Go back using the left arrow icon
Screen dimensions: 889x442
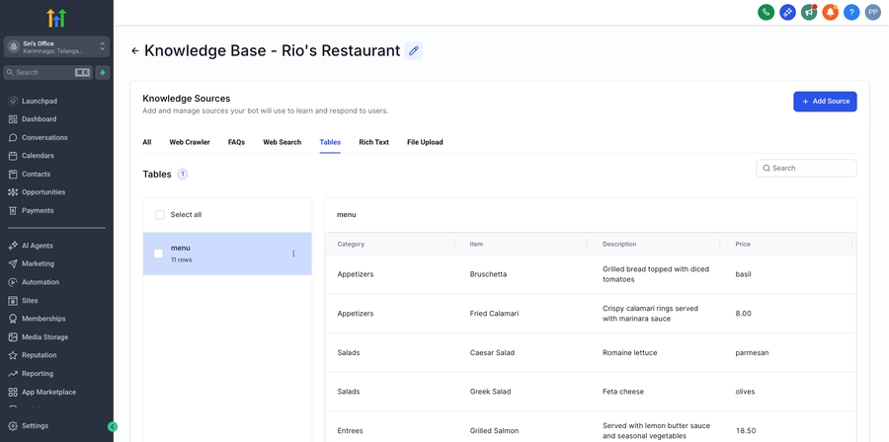pyautogui.click(x=135, y=50)
